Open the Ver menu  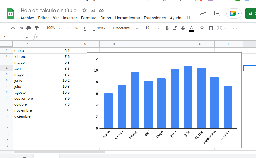point(56,18)
